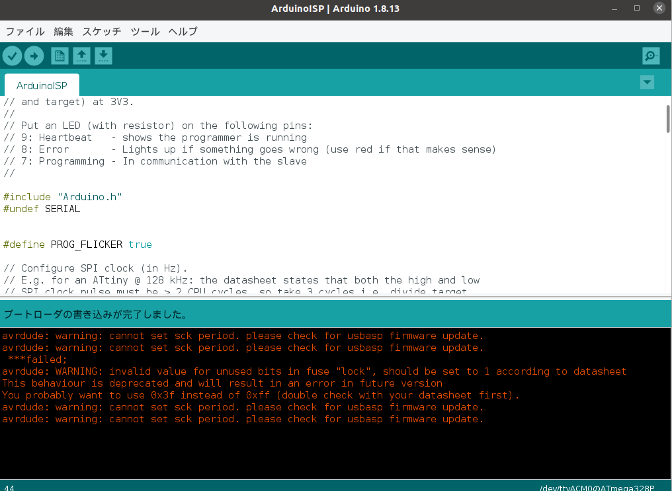Open the ヘルプ menu

tap(183, 32)
